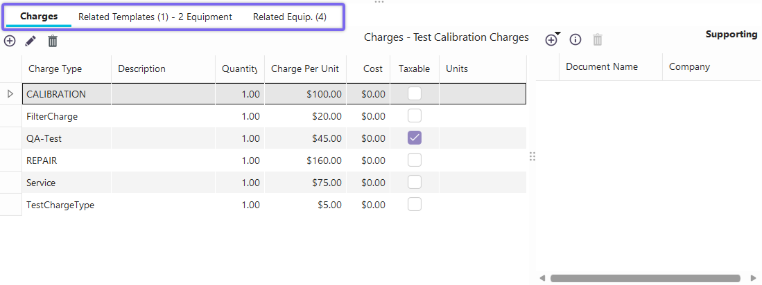Click the Document Name column header
The width and height of the screenshot is (762, 285).
pos(602,67)
